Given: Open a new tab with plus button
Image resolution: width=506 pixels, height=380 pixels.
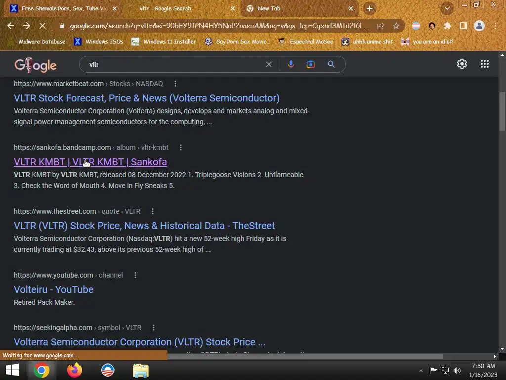Looking at the screenshot, I should 370,8.
